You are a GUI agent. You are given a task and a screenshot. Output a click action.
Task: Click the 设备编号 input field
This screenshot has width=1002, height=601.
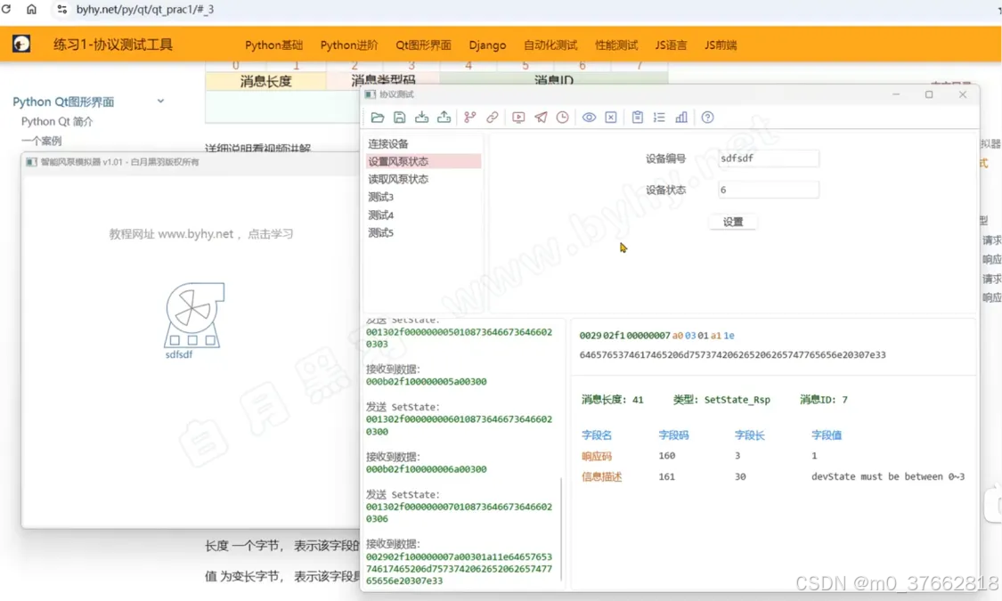point(768,158)
